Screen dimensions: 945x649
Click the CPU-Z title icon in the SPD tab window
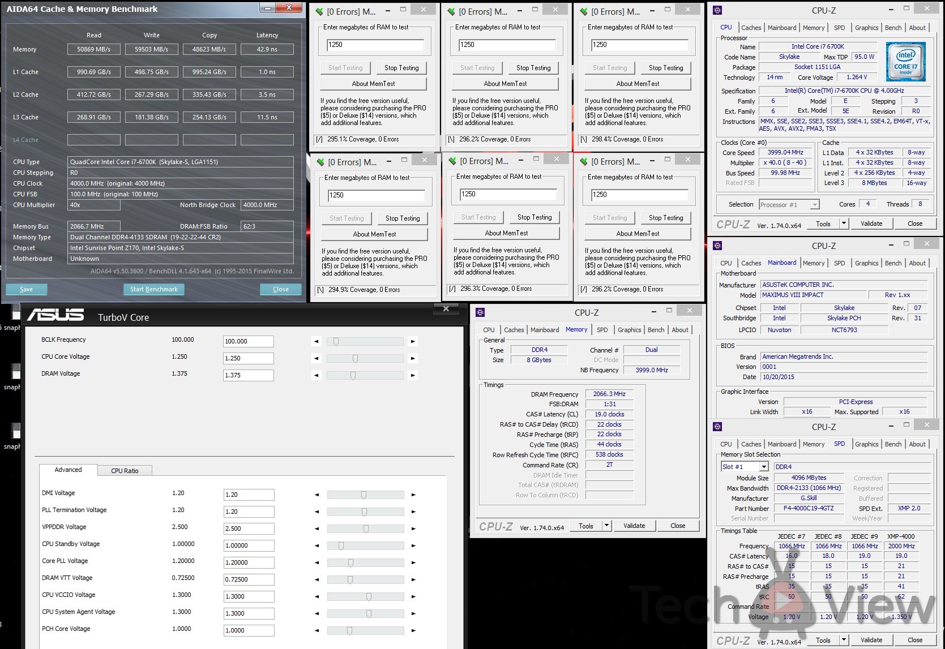[717, 427]
